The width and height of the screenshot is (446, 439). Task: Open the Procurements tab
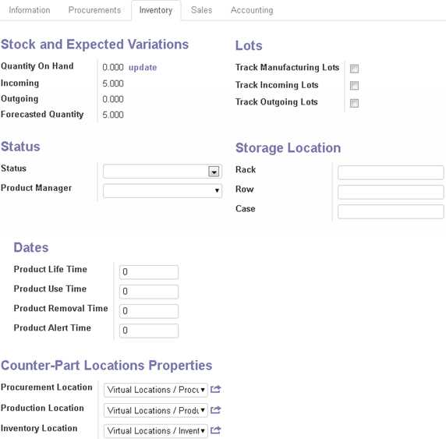pyautogui.click(x=94, y=10)
